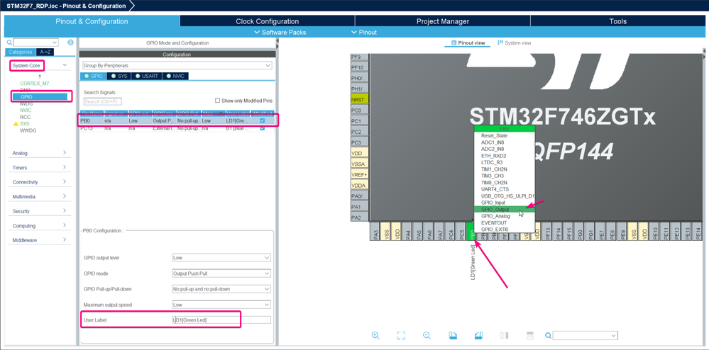Choose TIM3_CH3 in pin context menu

pyautogui.click(x=504, y=176)
